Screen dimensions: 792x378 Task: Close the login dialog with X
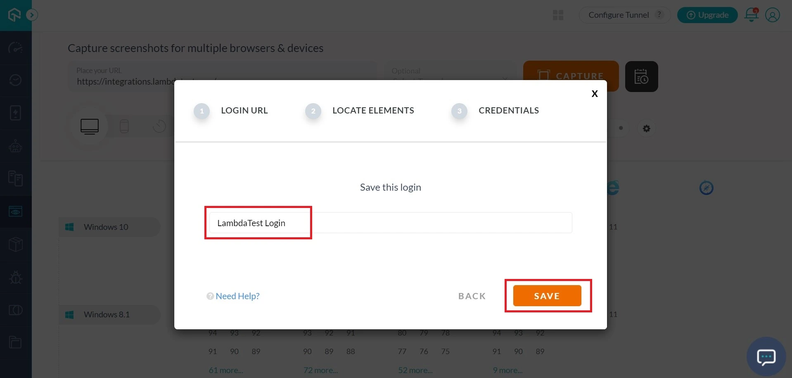[594, 94]
